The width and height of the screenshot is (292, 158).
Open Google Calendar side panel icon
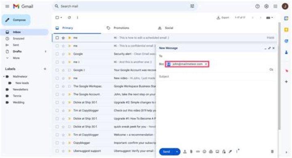coord(286,18)
